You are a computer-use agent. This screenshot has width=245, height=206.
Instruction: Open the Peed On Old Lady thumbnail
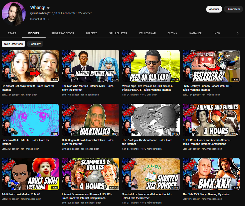(151, 66)
